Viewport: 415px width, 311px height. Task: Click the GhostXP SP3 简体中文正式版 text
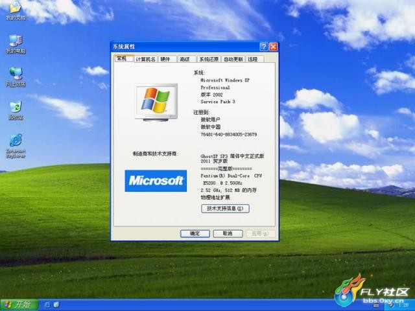pos(232,156)
